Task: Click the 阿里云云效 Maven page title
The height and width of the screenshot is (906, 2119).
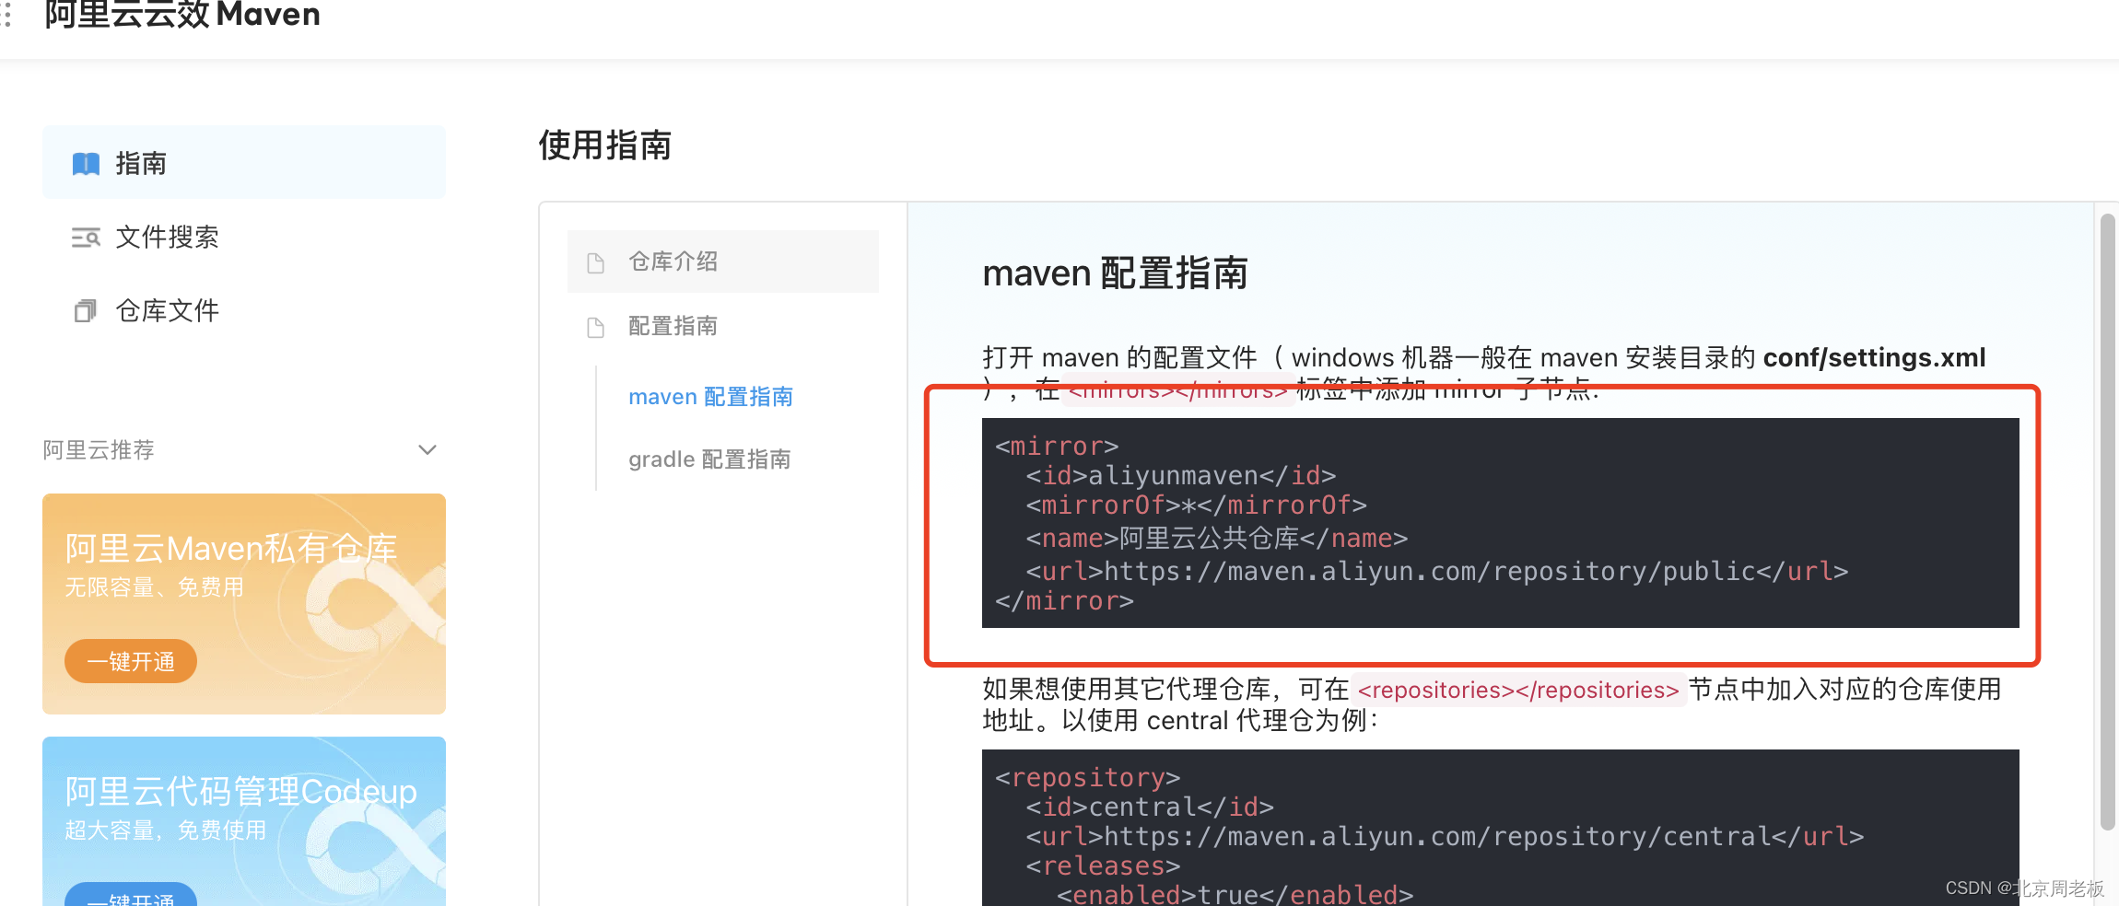Action: point(182,14)
